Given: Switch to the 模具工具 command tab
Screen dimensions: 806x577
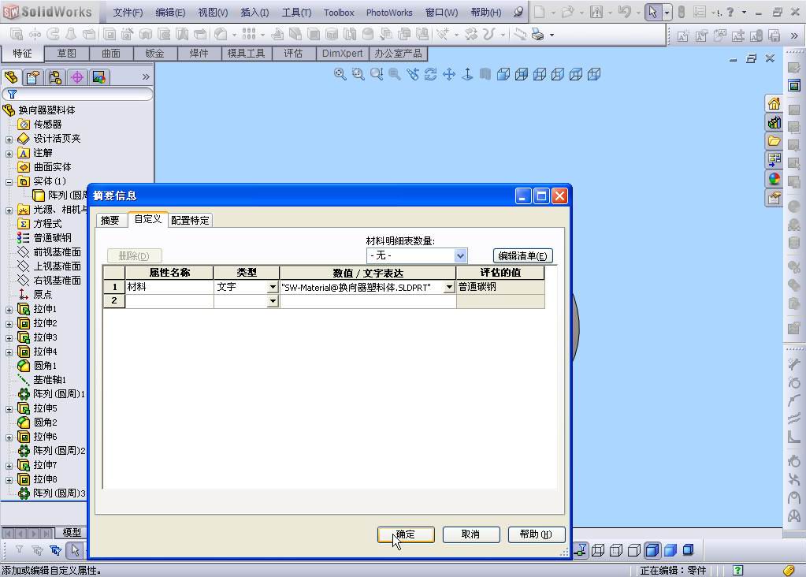Looking at the screenshot, I should (x=247, y=54).
